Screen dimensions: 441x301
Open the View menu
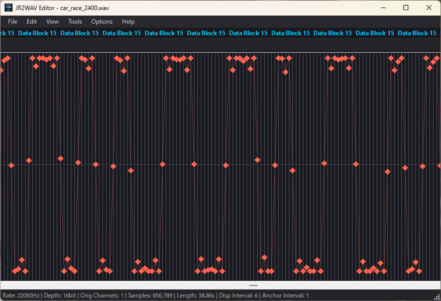point(52,22)
